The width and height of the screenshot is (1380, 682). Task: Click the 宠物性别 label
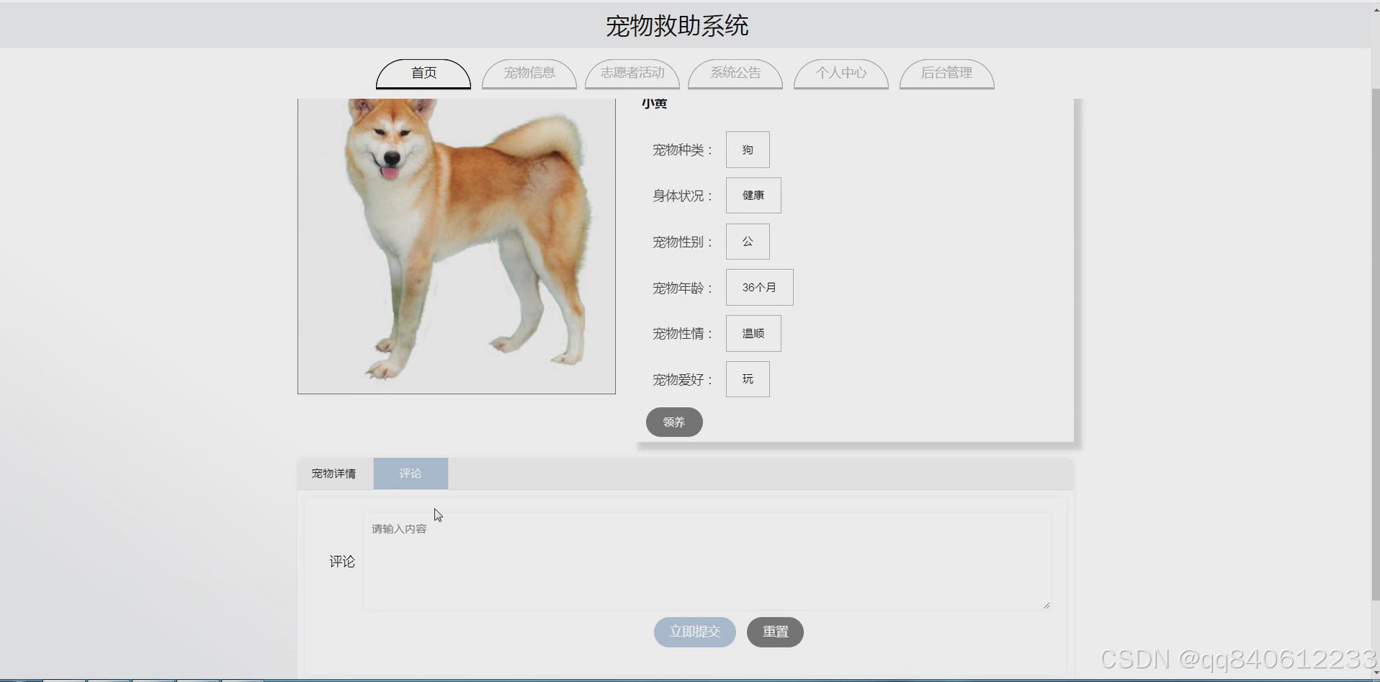point(683,242)
